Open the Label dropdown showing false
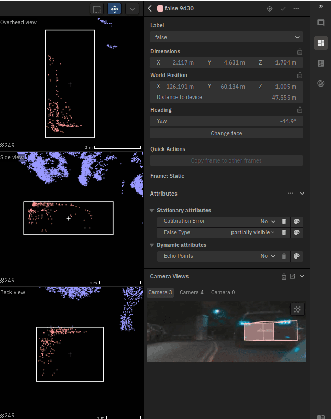This screenshot has width=331, height=419. tap(226, 37)
